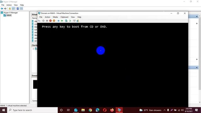The height and width of the screenshot is (113, 201).
Task: Select Hyper-V Manager root tree node
Action: click(x=9, y=13)
